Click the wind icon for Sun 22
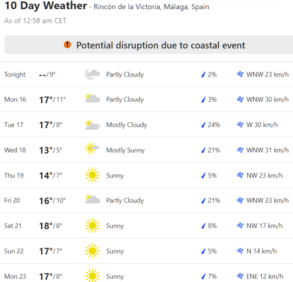The height and width of the screenshot is (282, 293). tap(240, 250)
